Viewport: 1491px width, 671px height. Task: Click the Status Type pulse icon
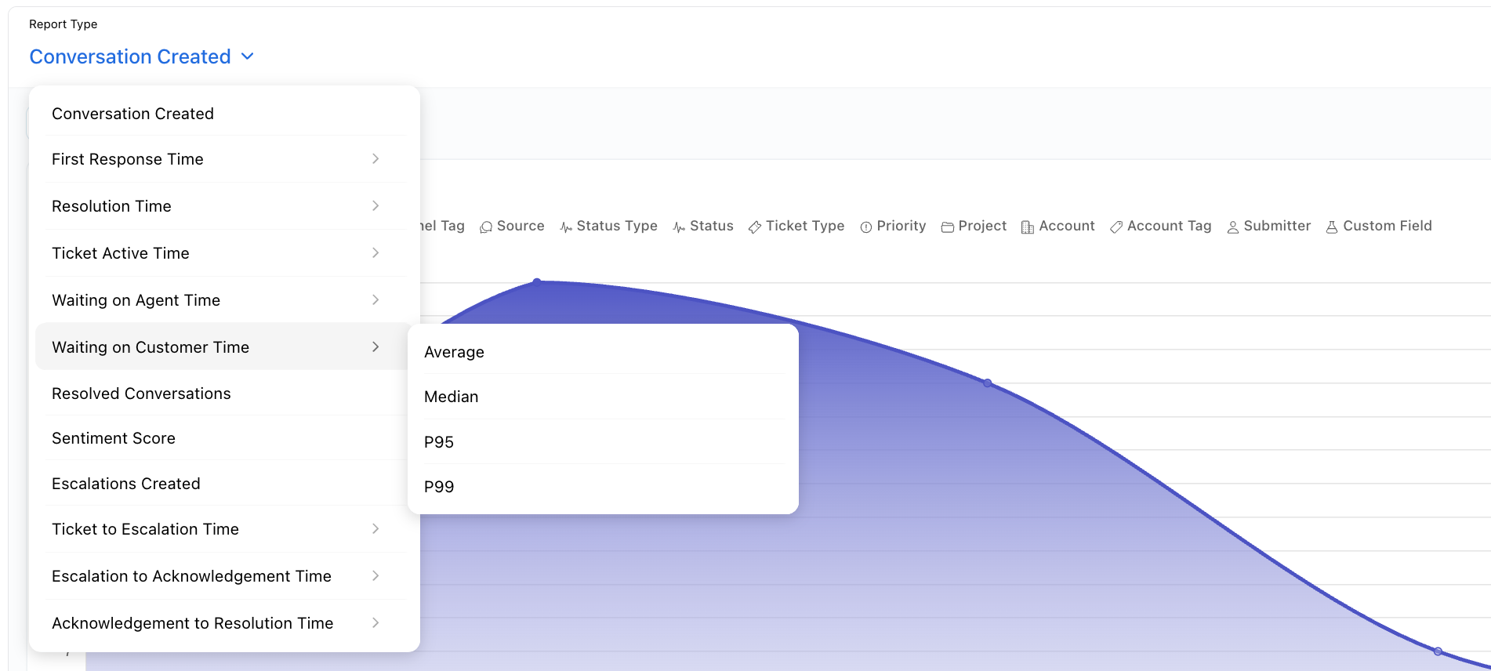coord(566,227)
